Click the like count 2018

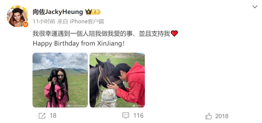[222, 116]
